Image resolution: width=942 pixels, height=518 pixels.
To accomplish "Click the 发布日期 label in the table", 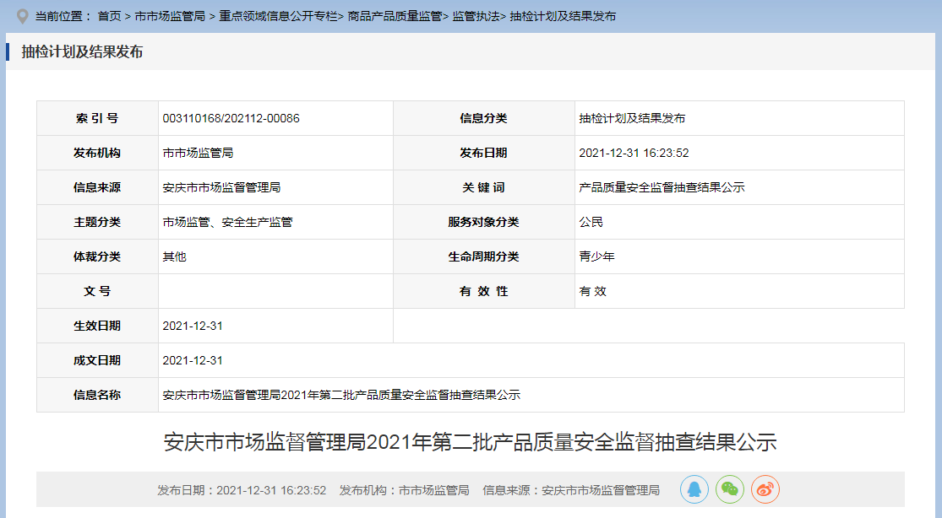I will (x=483, y=153).
